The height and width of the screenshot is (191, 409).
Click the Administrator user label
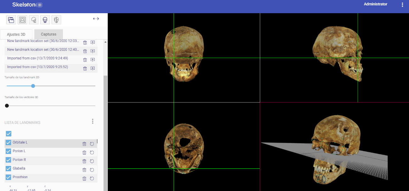[375, 4]
